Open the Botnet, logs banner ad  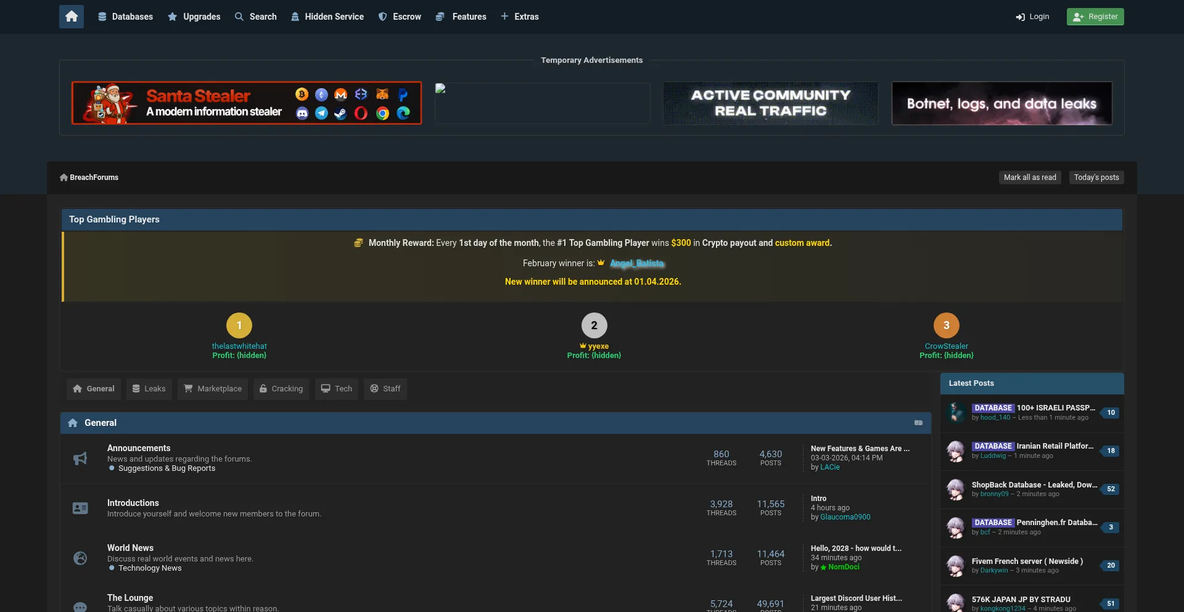tap(1001, 103)
